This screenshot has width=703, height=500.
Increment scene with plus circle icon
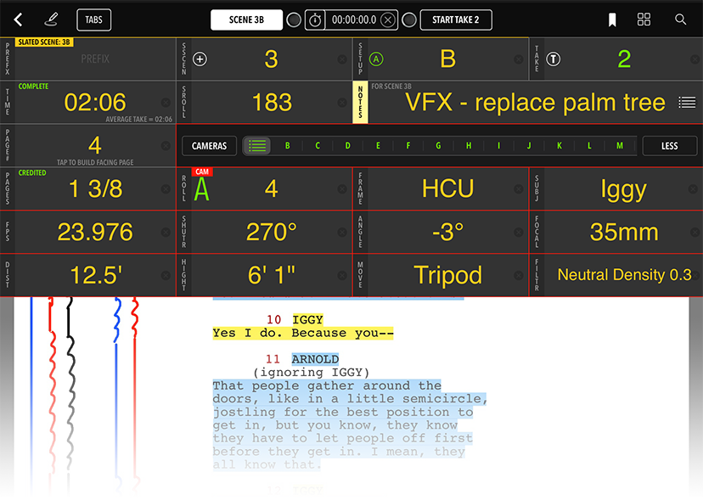click(200, 59)
